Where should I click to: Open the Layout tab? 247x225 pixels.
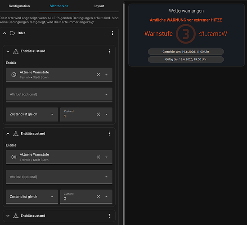99,6
